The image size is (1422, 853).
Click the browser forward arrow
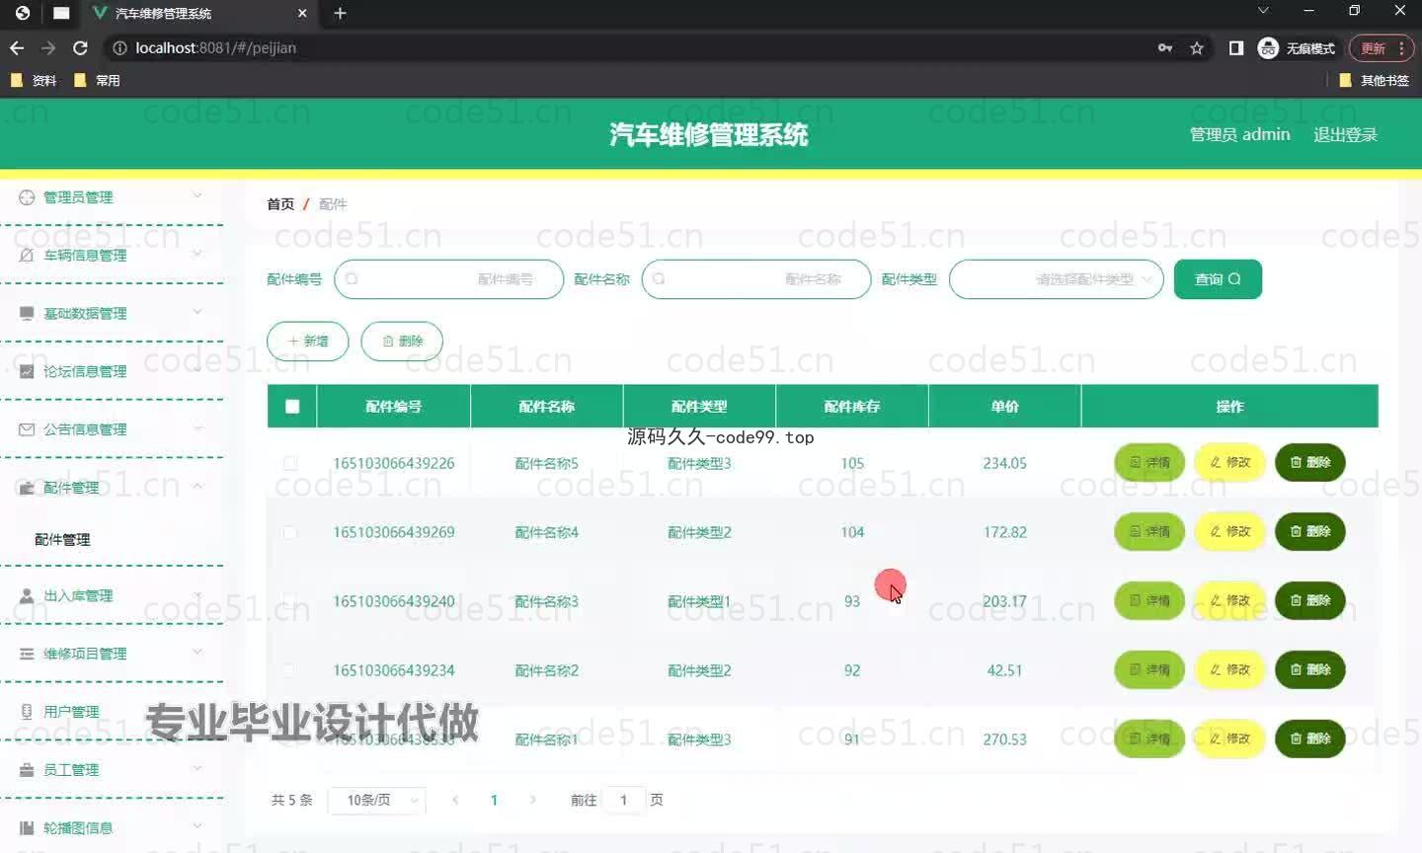click(48, 47)
